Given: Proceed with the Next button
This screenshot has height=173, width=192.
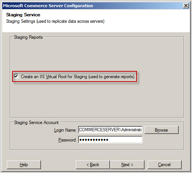Looking at the screenshot, I should click(x=127, y=165).
